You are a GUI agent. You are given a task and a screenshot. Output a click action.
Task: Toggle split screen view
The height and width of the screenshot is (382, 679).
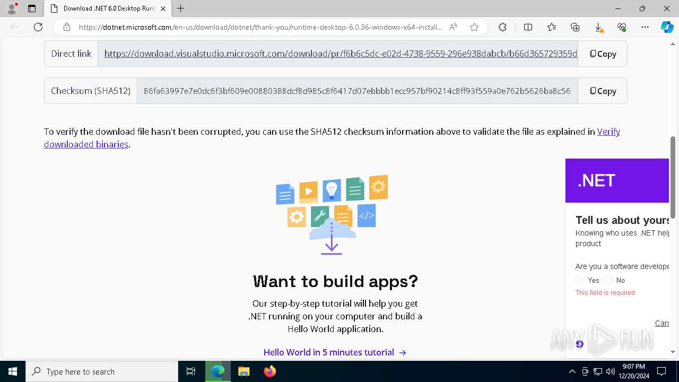click(x=528, y=27)
